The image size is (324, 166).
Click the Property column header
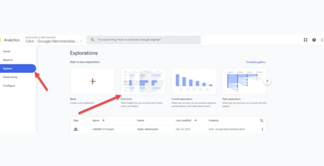click(214, 121)
